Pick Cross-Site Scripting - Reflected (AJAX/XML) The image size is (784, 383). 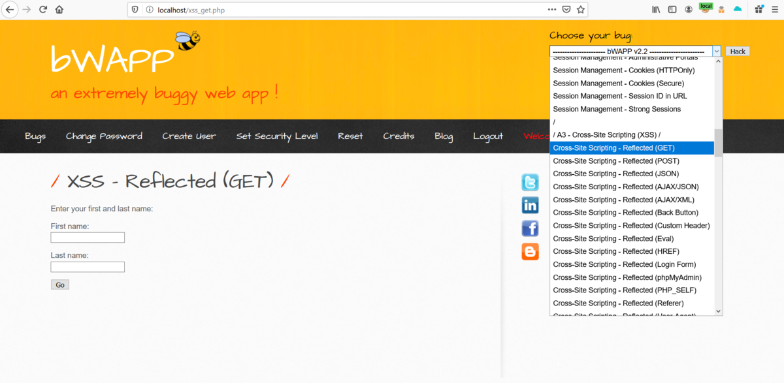pyautogui.click(x=632, y=200)
